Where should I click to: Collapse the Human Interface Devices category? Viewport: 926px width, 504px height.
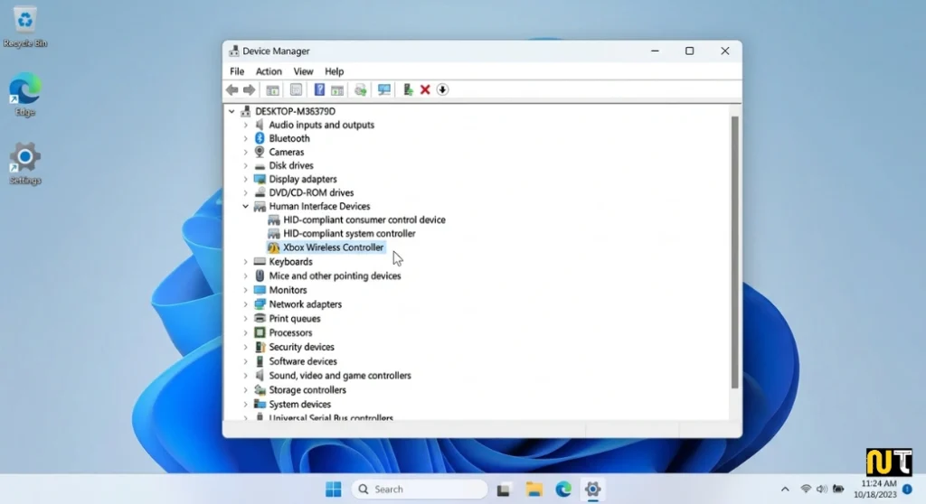(x=245, y=207)
